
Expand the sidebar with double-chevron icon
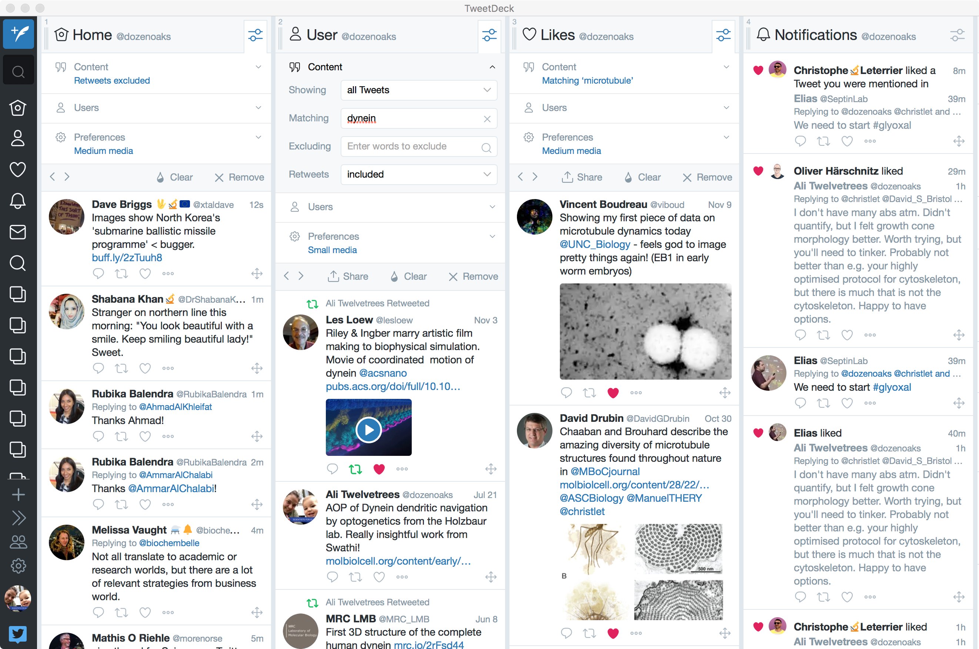[18, 518]
